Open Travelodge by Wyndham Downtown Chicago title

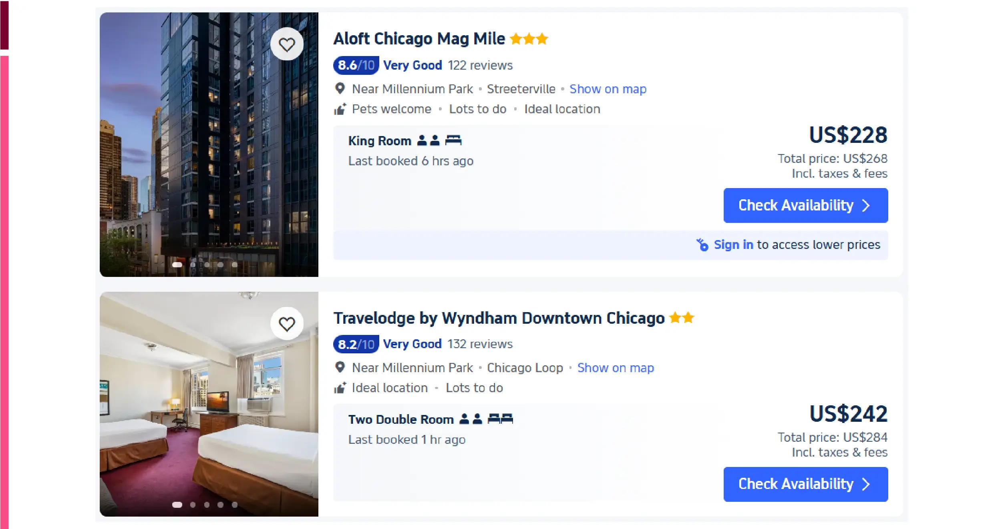pos(499,318)
